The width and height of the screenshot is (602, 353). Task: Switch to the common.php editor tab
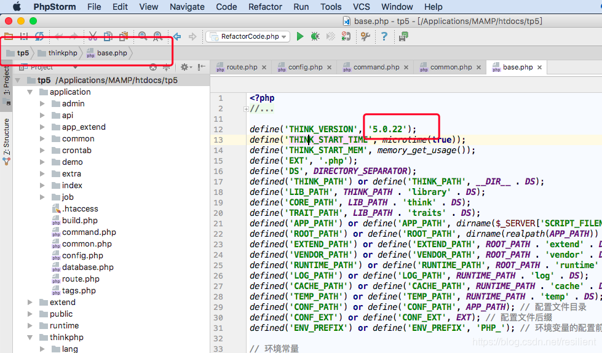coord(451,67)
